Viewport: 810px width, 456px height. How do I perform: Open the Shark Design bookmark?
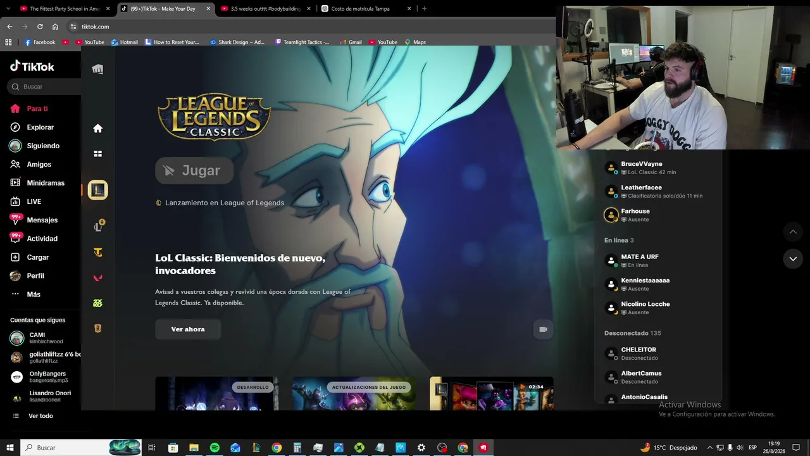pos(237,42)
